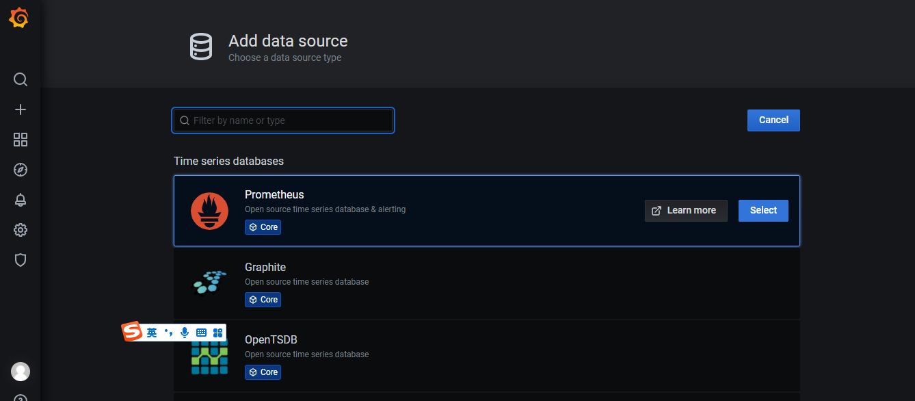Image resolution: width=915 pixels, height=401 pixels.
Task: Click the Prometheus card title text
Action: 274,194
